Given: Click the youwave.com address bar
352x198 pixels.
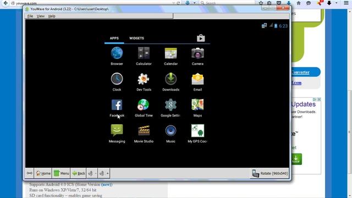Looking at the screenshot, I should click(x=92, y=3).
